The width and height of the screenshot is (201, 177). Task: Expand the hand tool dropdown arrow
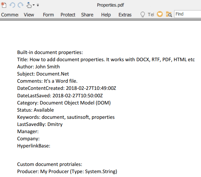pyautogui.click(x=34, y=5)
